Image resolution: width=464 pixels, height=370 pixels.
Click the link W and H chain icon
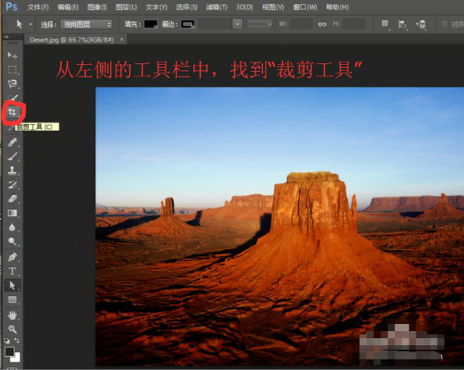322,24
